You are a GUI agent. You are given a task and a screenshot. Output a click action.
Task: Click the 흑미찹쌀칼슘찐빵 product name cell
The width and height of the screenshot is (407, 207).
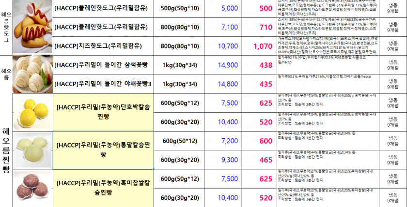pyautogui.click(x=103, y=188)
